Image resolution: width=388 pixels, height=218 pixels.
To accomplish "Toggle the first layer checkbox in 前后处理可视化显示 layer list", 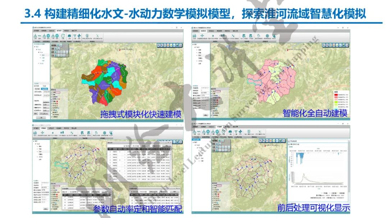I will click(213, 186).
